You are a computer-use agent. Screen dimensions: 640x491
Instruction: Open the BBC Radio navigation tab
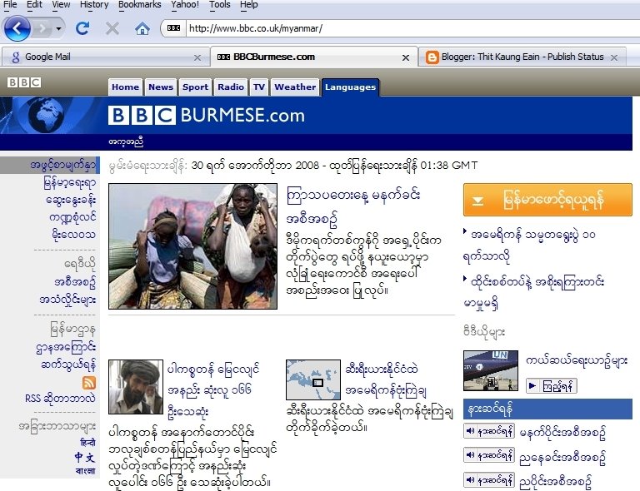click(231, 87)
